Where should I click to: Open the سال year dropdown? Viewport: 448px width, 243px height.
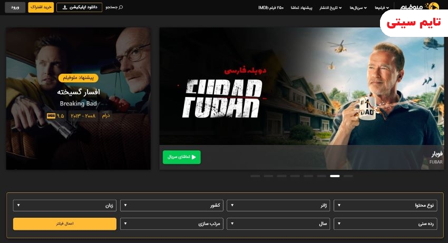(x=278, y=224)
